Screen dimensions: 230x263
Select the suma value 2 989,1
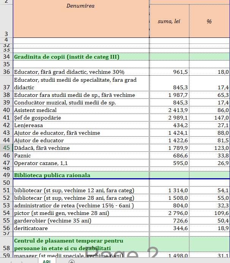[169, 118]
